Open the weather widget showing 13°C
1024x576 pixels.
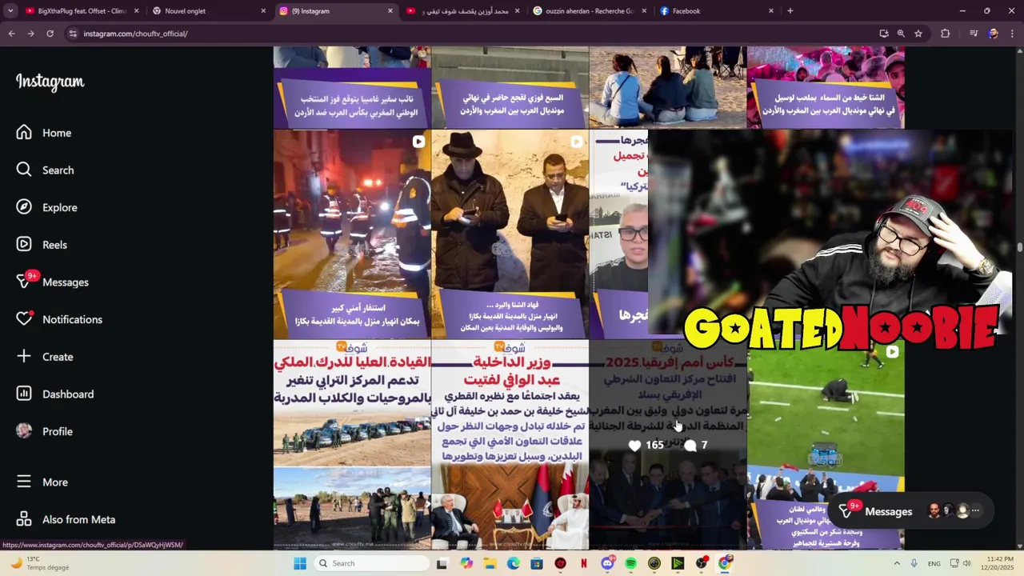pos(38,563)
